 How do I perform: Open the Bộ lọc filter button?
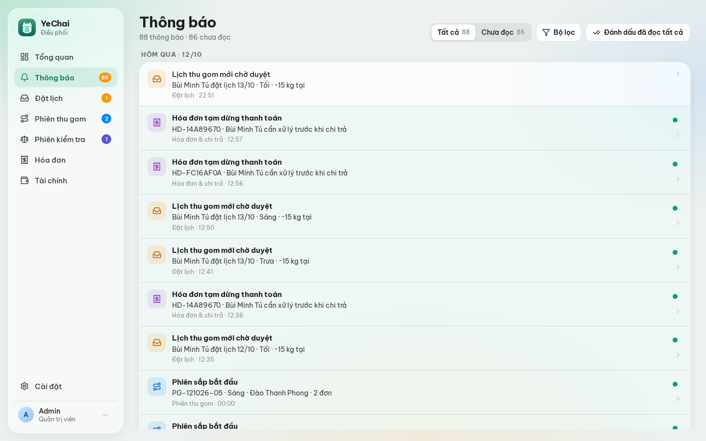coord(558,32)
